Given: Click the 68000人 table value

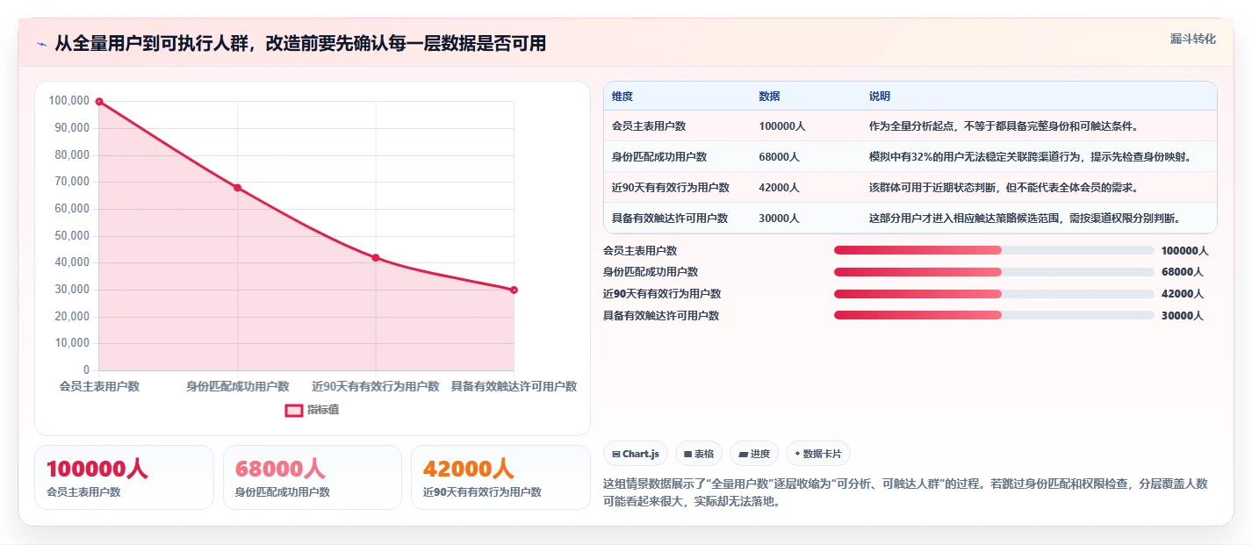Looking at the screenshot, I should click(780, 157).
